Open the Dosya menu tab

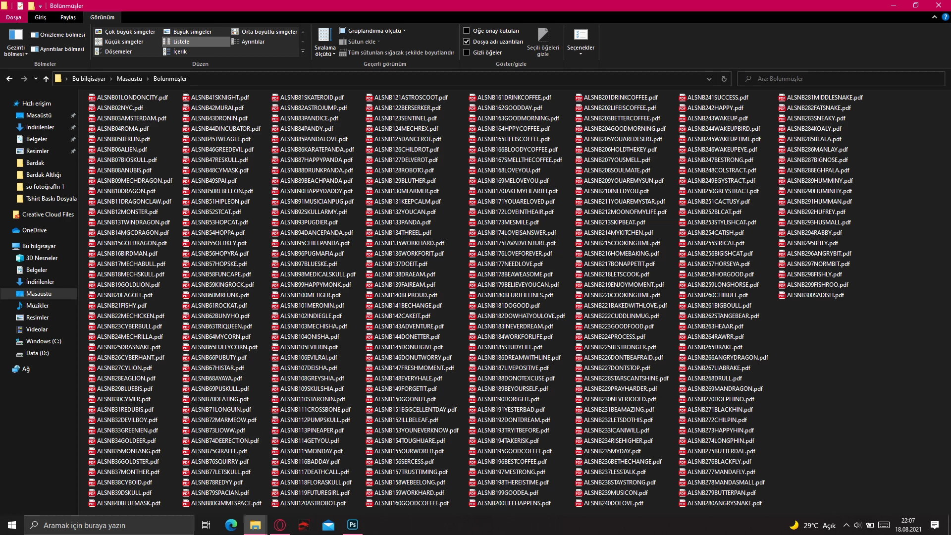(x=13, y=17)
